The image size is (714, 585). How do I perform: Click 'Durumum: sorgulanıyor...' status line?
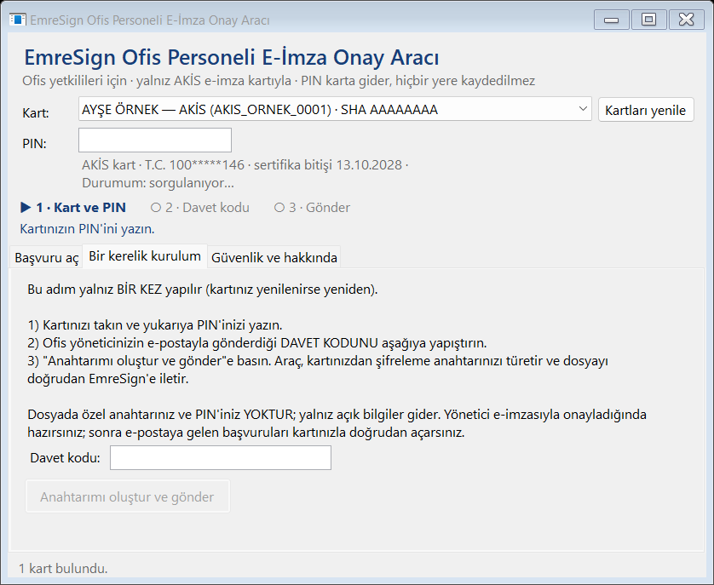pyautogui.click(x=158, y=183)
